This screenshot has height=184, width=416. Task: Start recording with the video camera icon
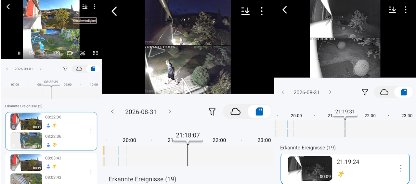(x=70, y=53)
